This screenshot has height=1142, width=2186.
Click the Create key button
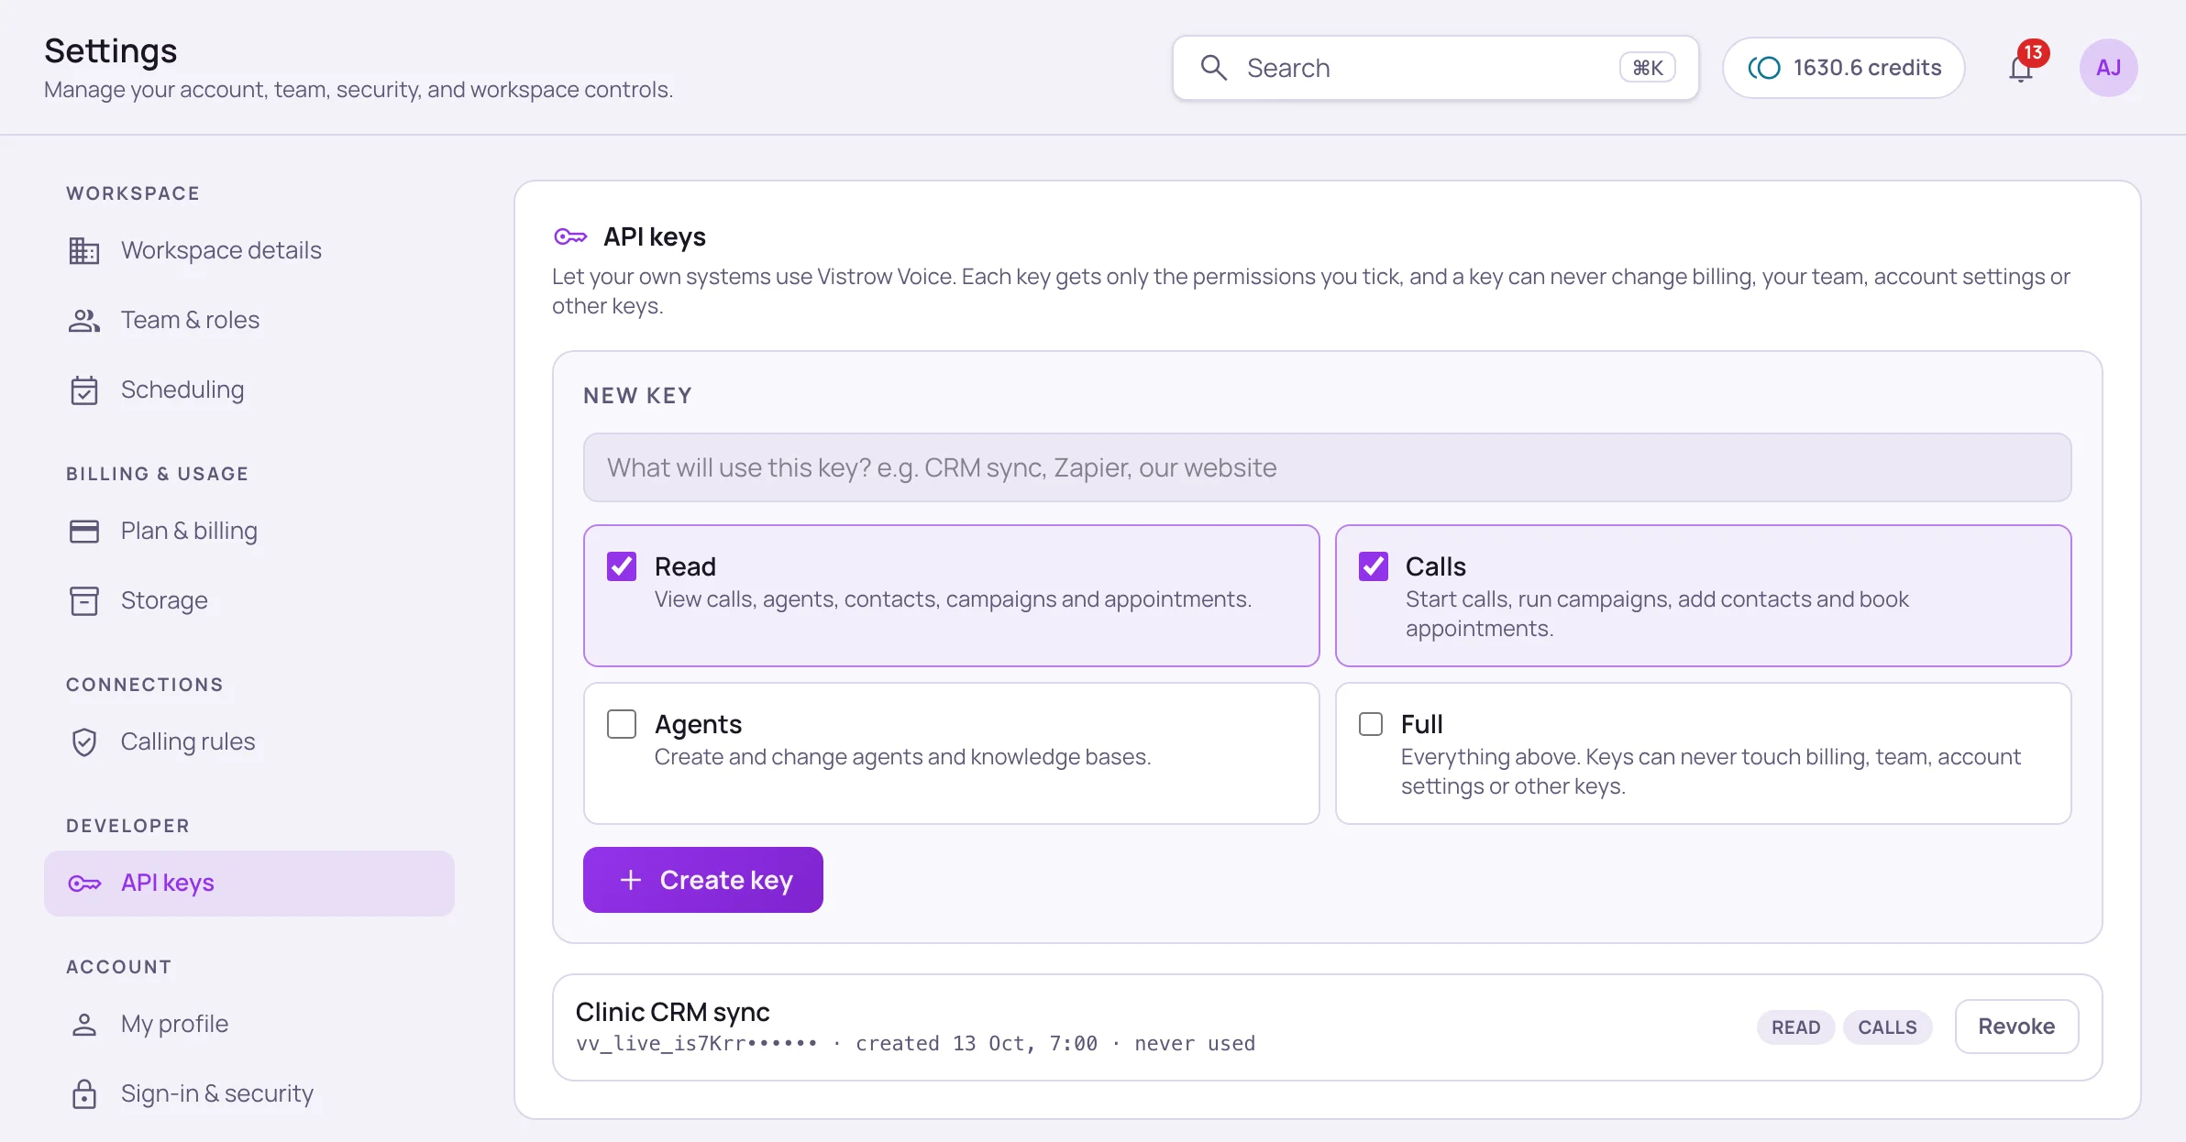(703, 880)
